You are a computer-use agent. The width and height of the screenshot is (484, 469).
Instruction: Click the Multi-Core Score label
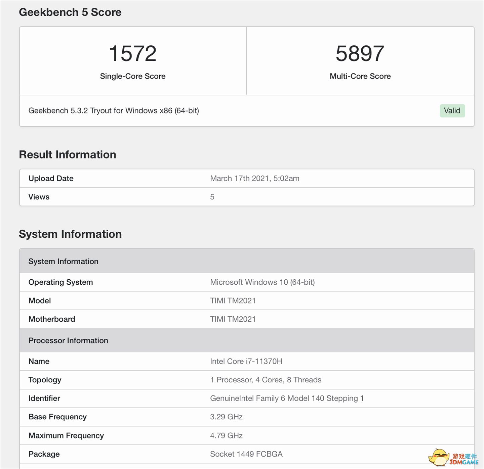360,76
